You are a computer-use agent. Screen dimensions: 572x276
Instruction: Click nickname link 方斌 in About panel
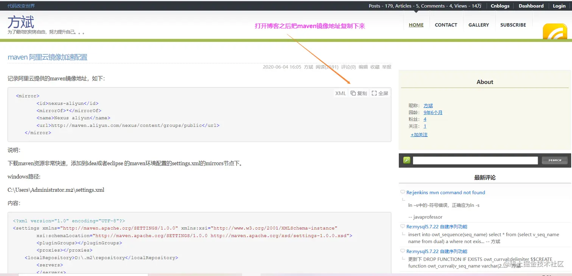[x=428, y=106]
